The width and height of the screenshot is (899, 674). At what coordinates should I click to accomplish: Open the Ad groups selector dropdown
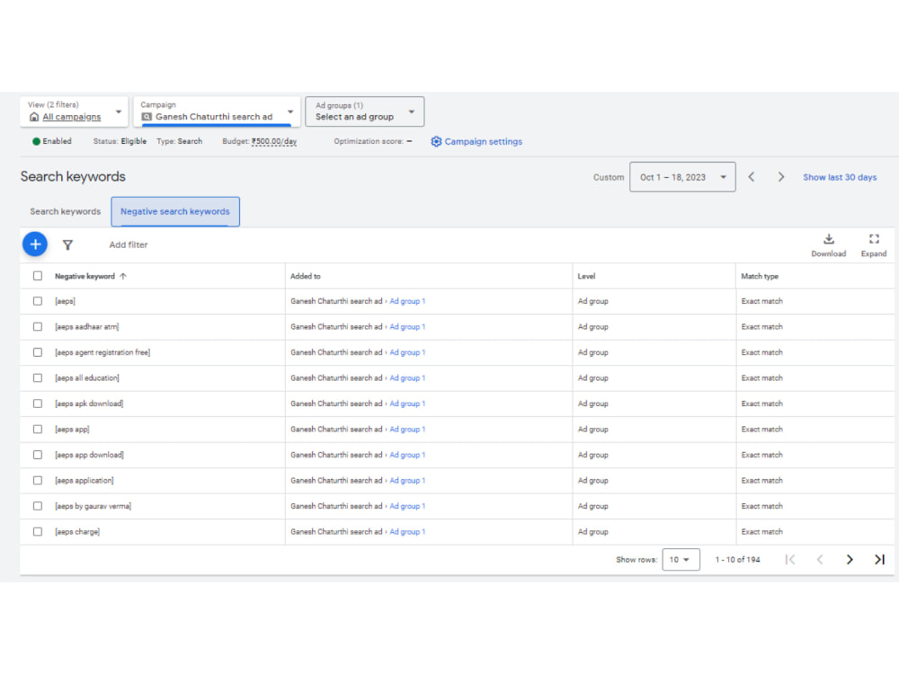[365, 111]
